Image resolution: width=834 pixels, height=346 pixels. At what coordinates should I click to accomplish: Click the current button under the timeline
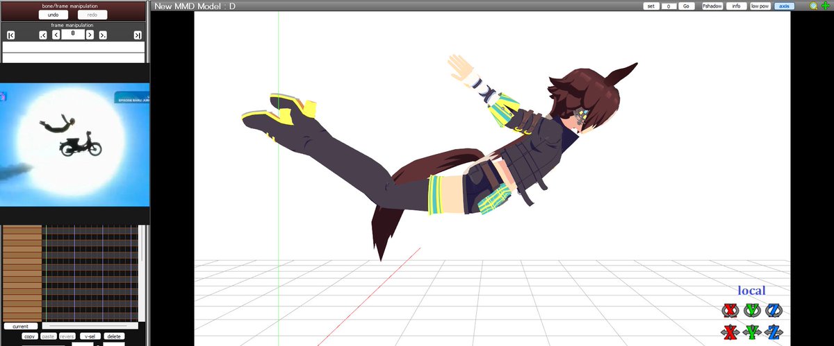pyautogui.click(x=21, y=326)
